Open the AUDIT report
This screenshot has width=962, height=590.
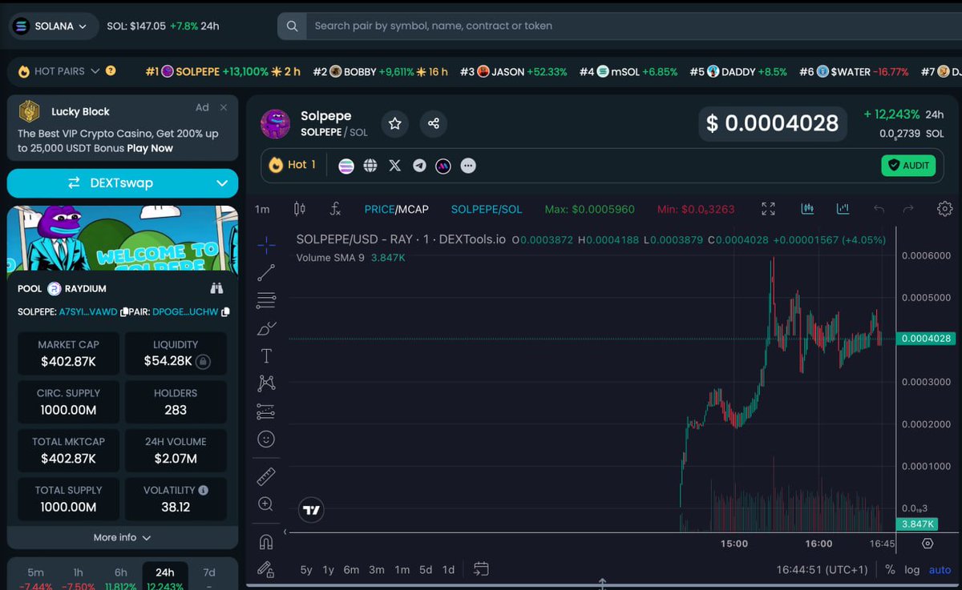[x=908, y=166]
